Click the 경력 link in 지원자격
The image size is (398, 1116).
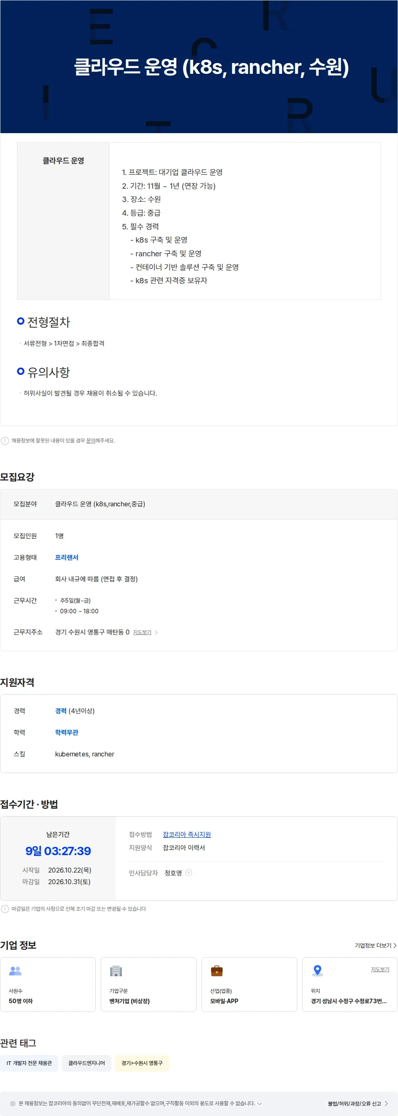pyautogui.click(x=61, y=710)
